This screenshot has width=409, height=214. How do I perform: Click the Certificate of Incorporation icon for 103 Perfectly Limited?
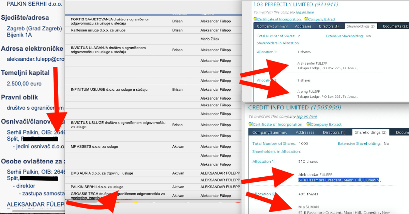click(x=255, y=19)
